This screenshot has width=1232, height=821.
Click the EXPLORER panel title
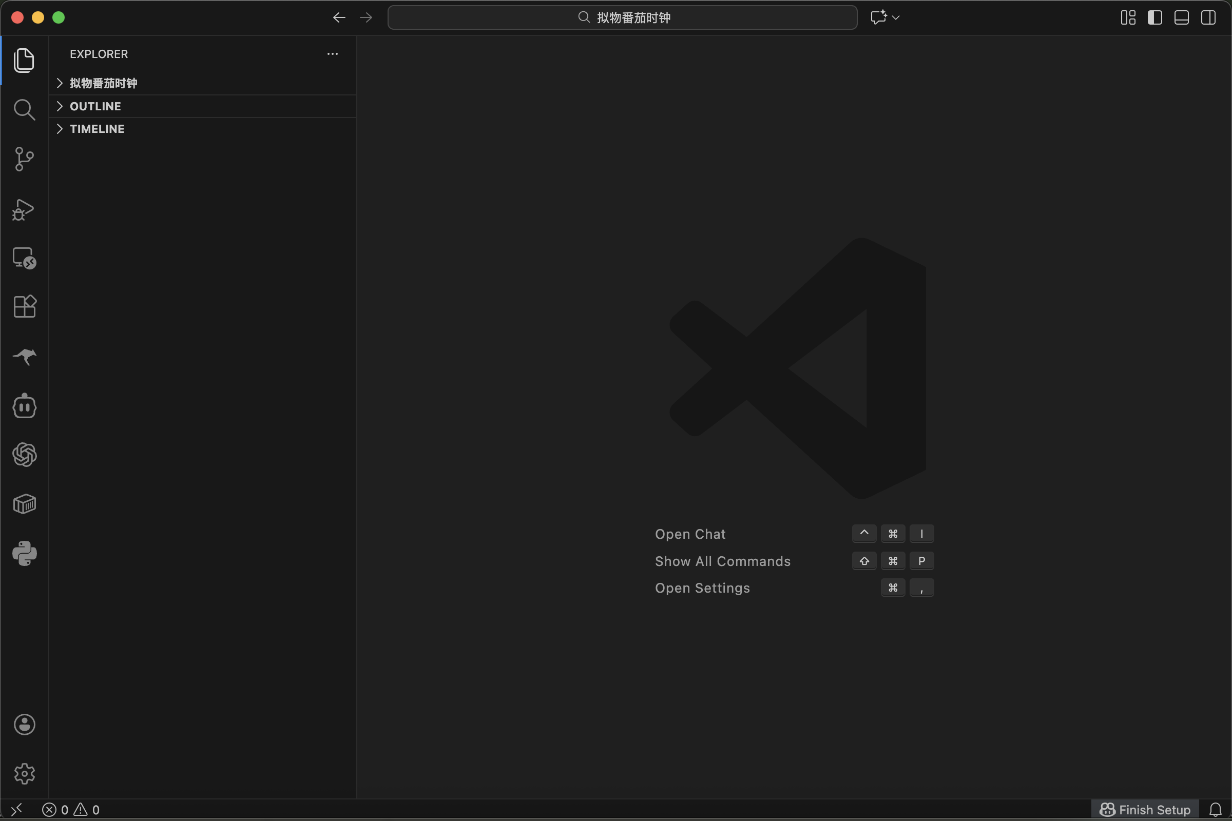99,54
